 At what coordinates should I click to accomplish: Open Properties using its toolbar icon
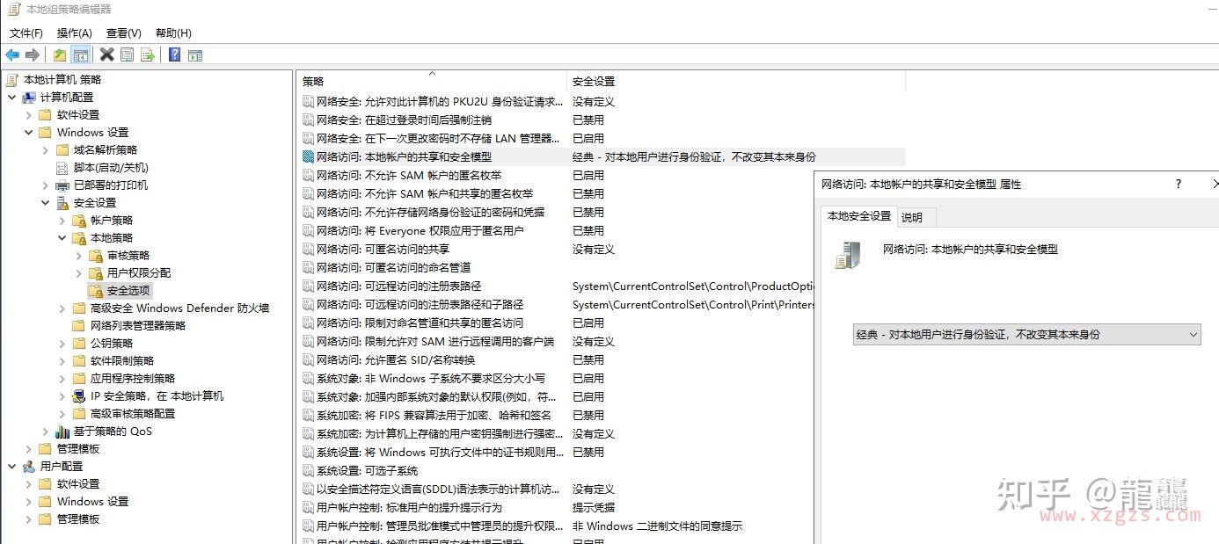(x=127, y=54)
